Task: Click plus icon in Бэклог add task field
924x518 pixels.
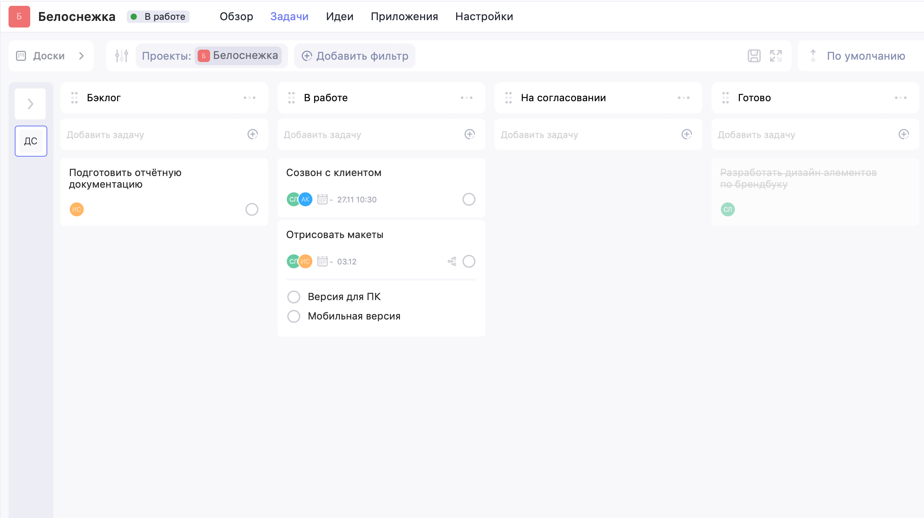Action: (253, 134)
